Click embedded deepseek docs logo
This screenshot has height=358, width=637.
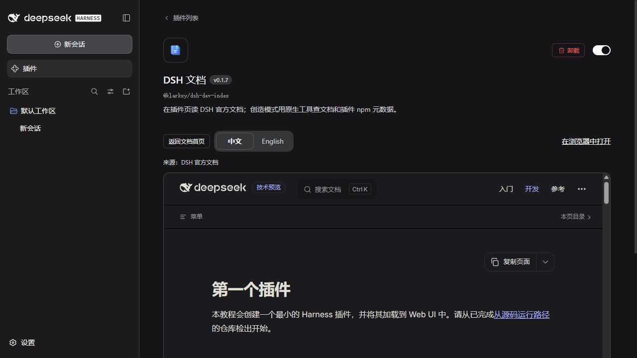coord(213,188)
